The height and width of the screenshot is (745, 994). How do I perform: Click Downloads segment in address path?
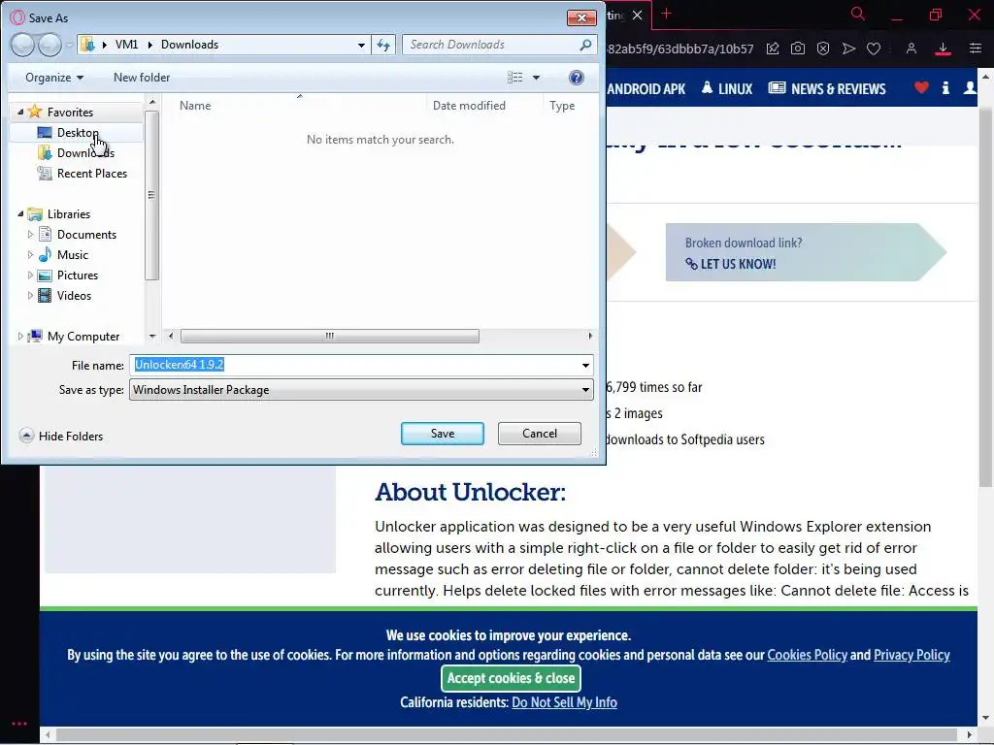189,45
